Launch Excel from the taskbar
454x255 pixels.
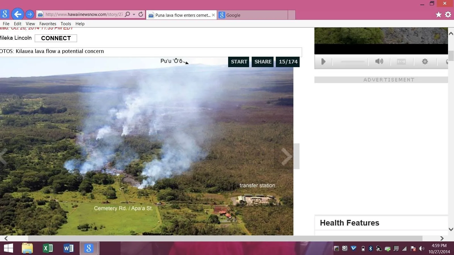click(x=48, y=248)
